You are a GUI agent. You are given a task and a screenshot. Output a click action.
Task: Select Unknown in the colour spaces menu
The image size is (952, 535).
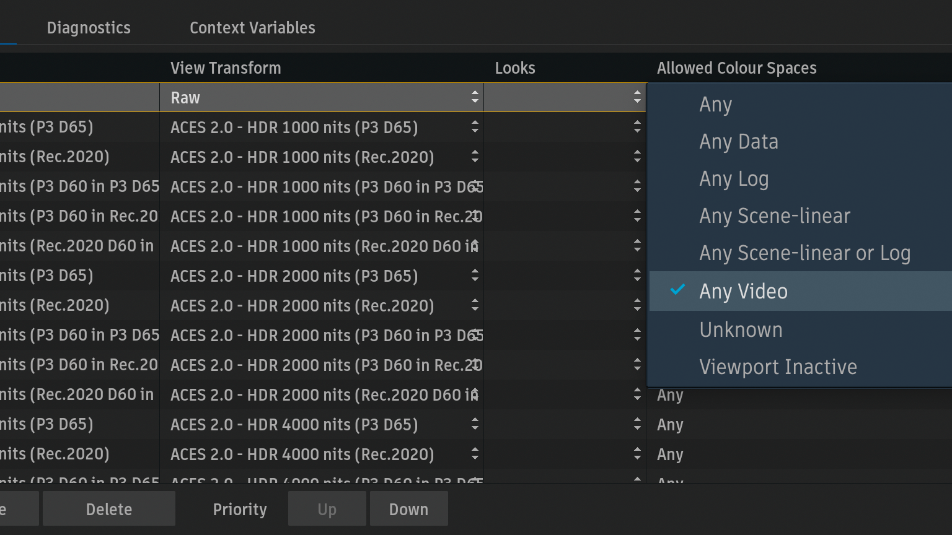[x=801, y=330]
